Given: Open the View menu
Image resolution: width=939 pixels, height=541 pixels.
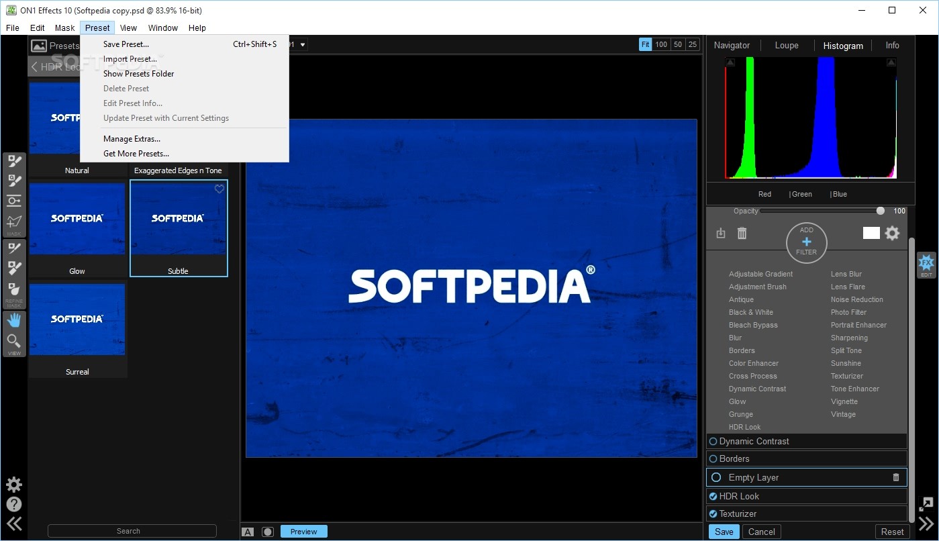Looking at the screenshot, I should point(128,28).
